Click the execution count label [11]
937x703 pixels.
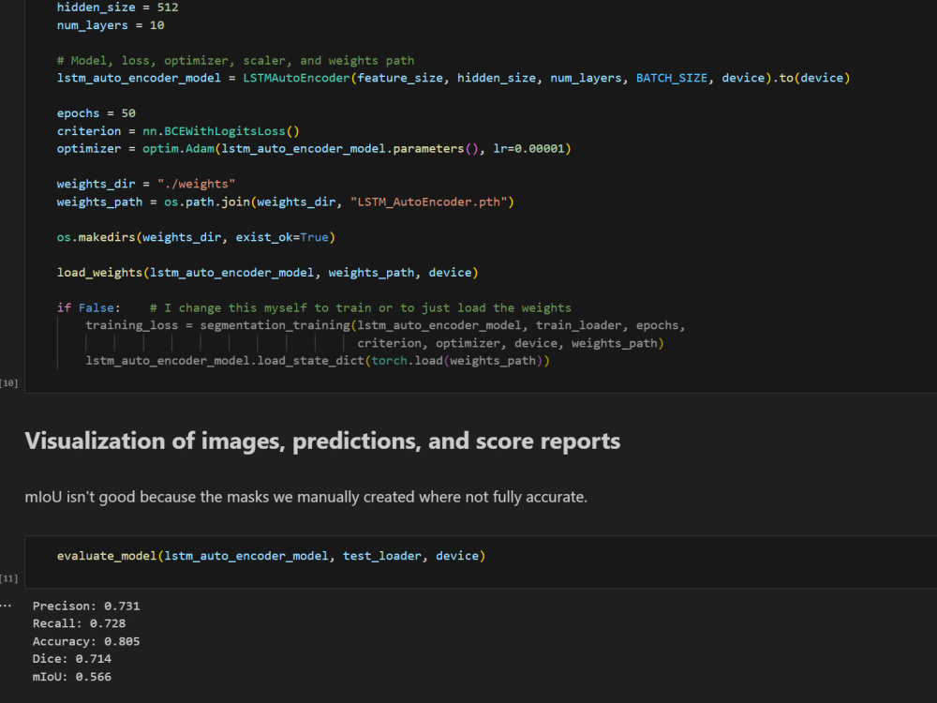pyautogui.click(x=9, y=578)
